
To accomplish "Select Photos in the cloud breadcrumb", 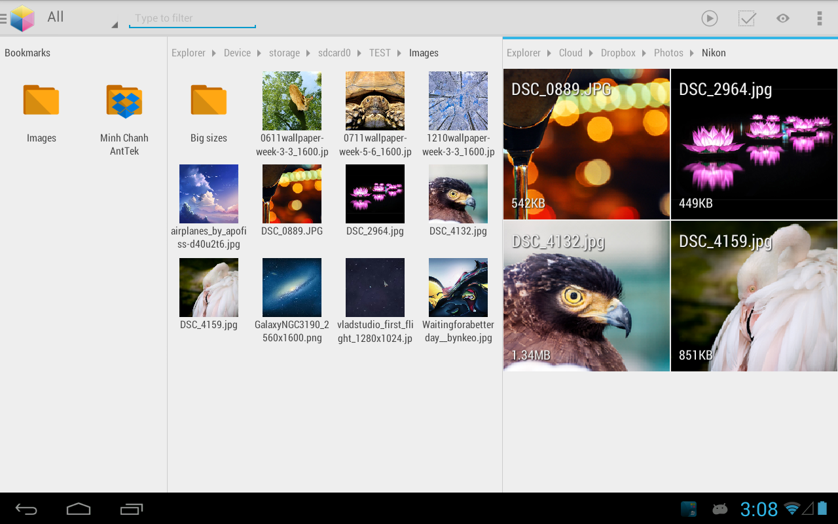I will [668, 53].
